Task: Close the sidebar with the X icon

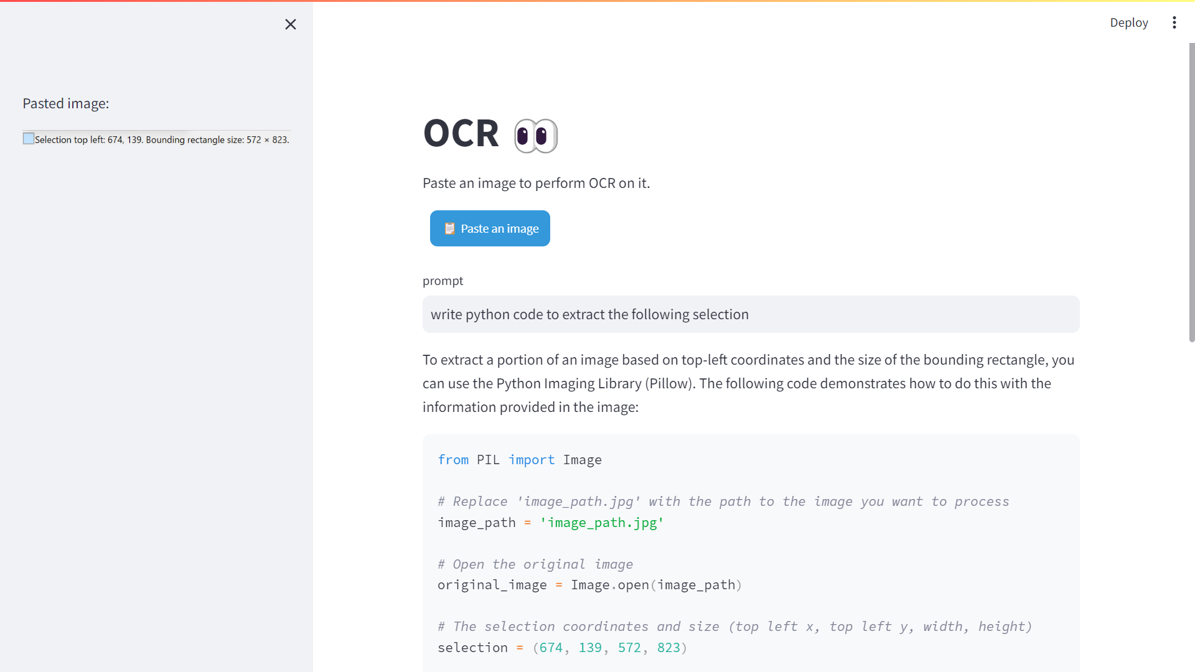Action: [x=290, y=24]
